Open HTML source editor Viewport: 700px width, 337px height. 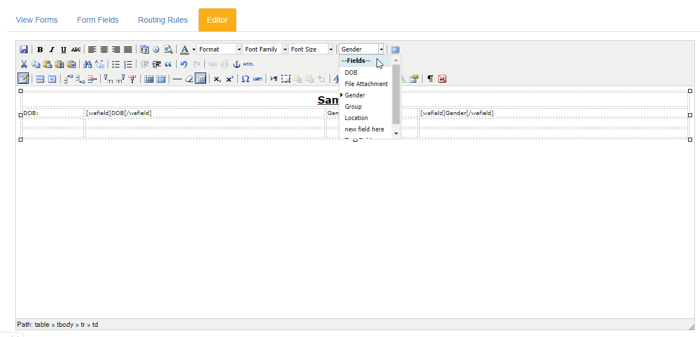point(249,64)
